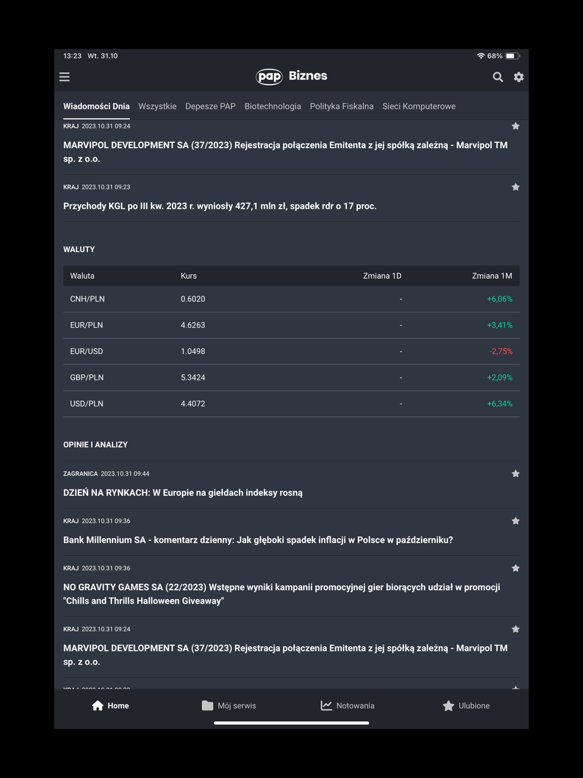Switch to Wszystkie tab
Screen dimensions: 583x778
coord(157,106)
